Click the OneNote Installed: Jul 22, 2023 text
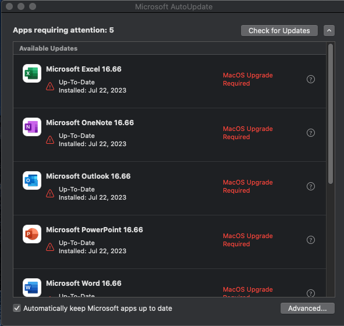This screenshot has width=344, height=326. point(93,144)
